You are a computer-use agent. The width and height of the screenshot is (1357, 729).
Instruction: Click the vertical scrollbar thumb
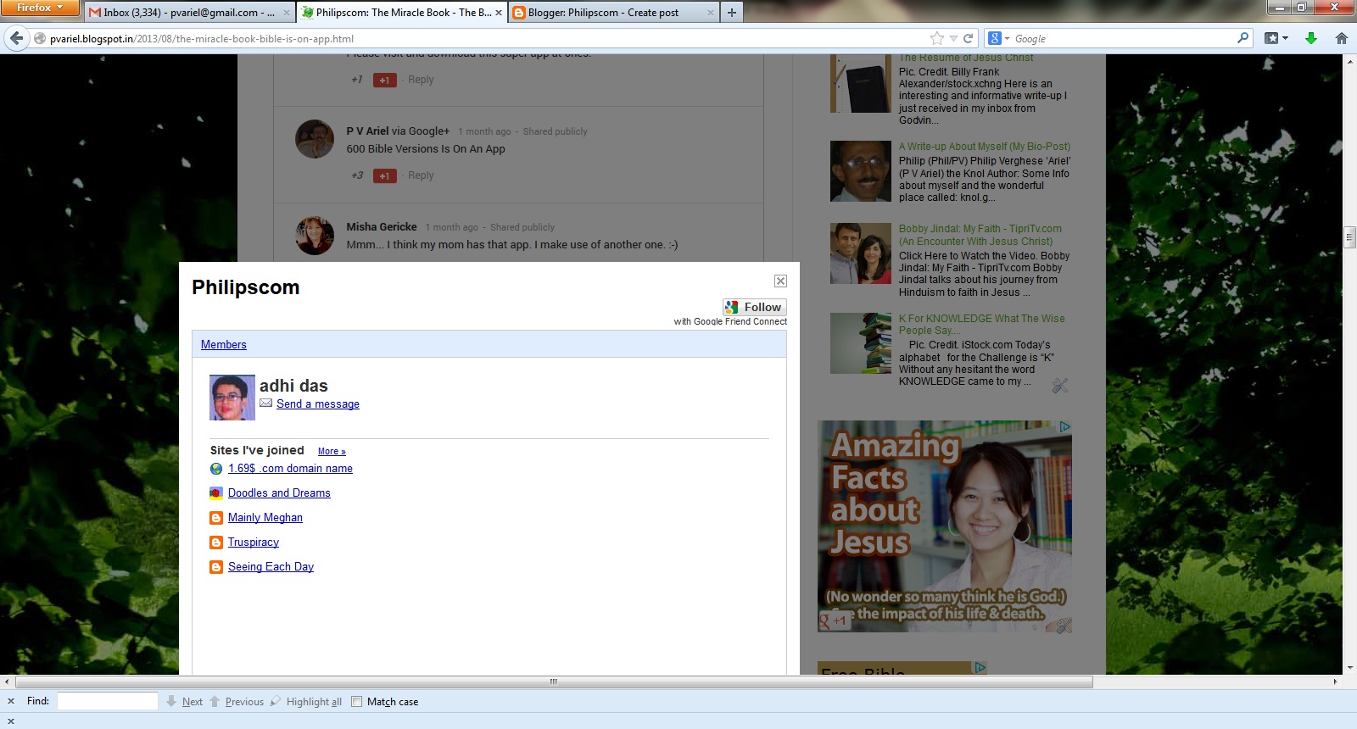1349,237
